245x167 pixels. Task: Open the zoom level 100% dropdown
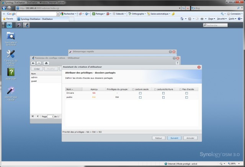[239, 164]
